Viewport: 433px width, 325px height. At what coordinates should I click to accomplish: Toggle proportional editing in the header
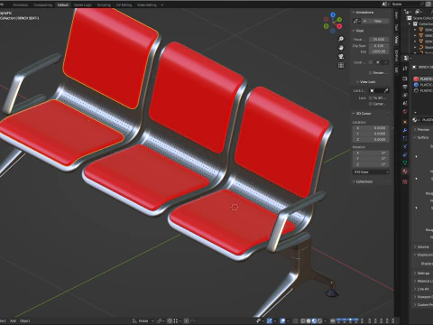tap(187, 320)
